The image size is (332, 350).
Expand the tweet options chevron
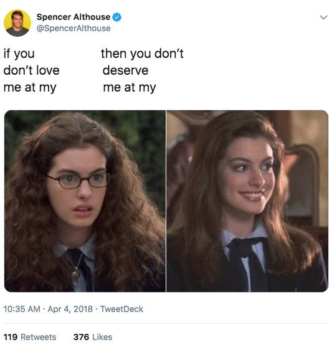point(323,17)
